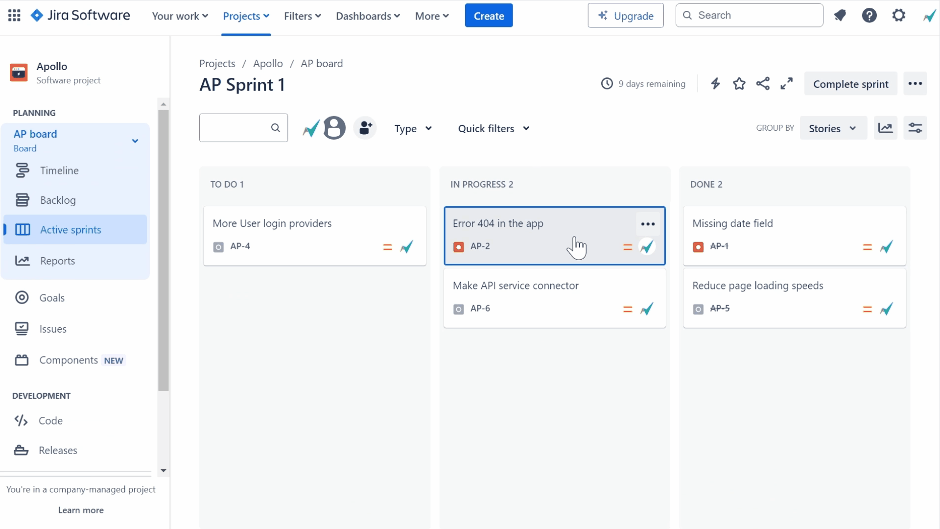Open the Insights chart icon
The height and width of the screenshot is (529, 940).
pos(886,128)
